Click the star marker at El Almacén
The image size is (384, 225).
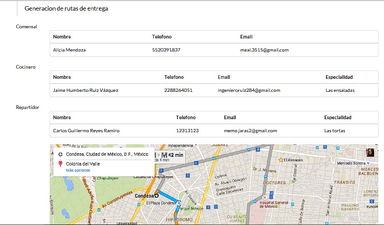pyautogui.click(x=280, y=160)
